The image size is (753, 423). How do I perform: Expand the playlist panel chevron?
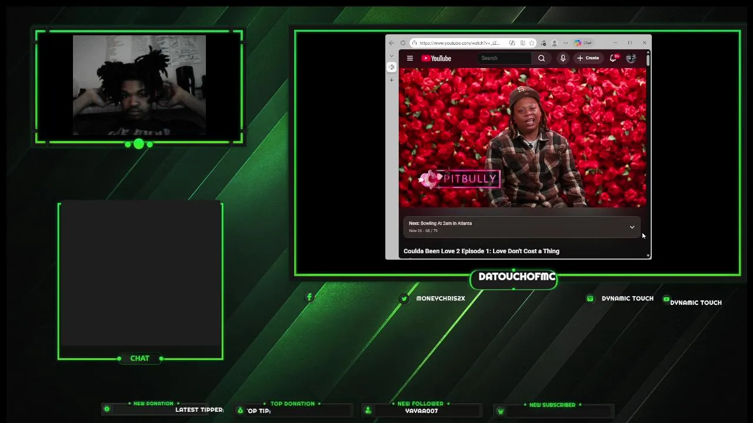(632, 227)
